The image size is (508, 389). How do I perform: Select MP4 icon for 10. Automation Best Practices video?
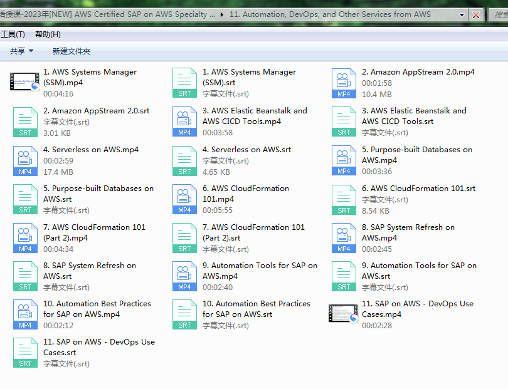point(25,314)
